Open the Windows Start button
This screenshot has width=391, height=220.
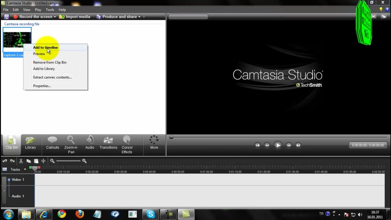8,214
